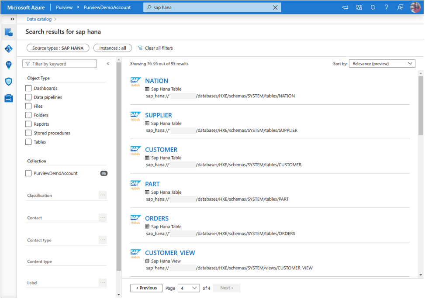Click the table icon under NATION
Image resolution: width=425 pixels, height=299 pixels.
(147, 89)
